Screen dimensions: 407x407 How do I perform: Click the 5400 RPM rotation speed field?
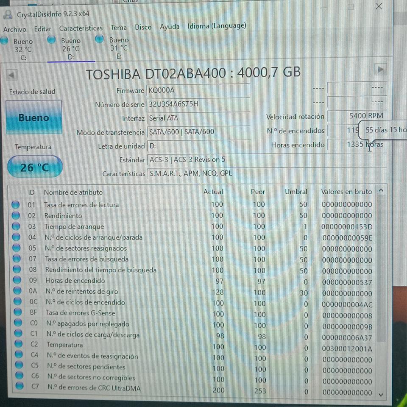tap(357, 116)
